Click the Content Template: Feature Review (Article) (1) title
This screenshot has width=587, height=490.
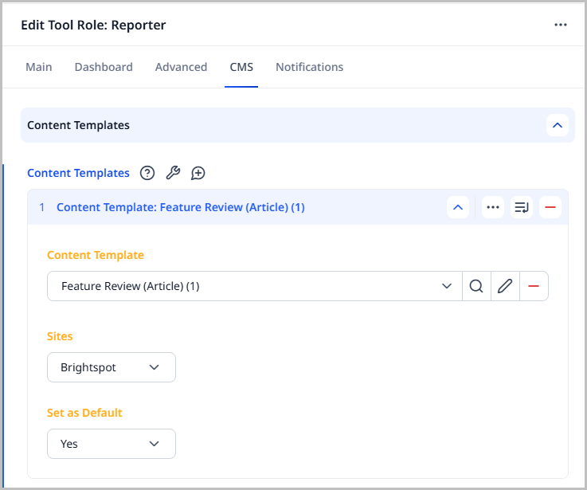(181, 207)
